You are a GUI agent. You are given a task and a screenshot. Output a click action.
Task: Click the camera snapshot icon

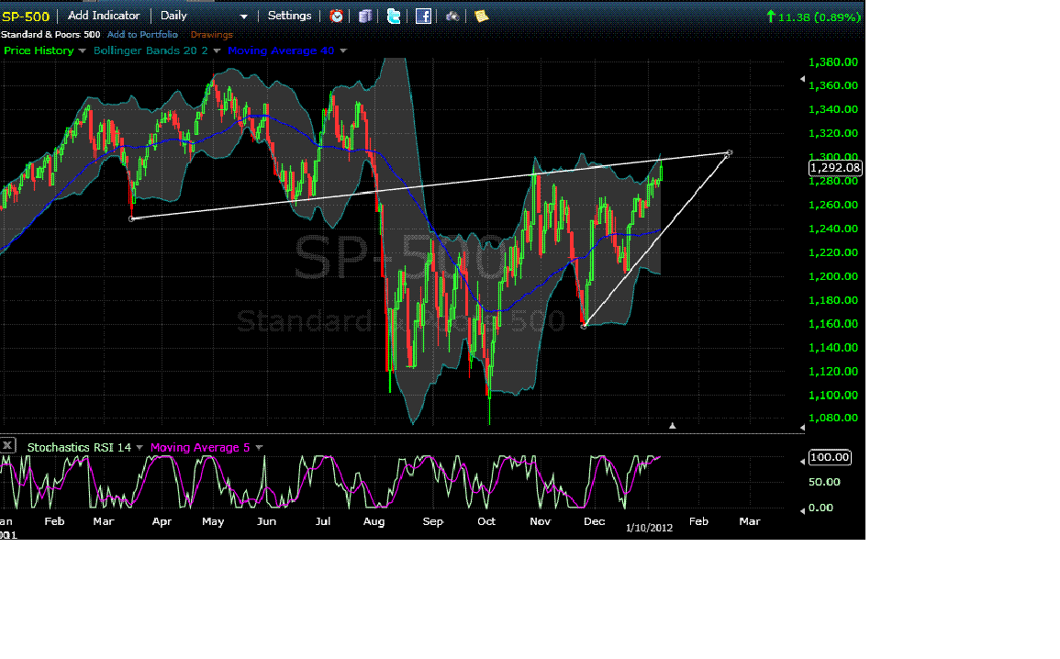(452, 17)
